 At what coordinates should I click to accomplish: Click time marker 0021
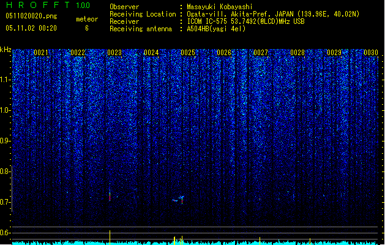pyautogui.click(x=41, y=53)
